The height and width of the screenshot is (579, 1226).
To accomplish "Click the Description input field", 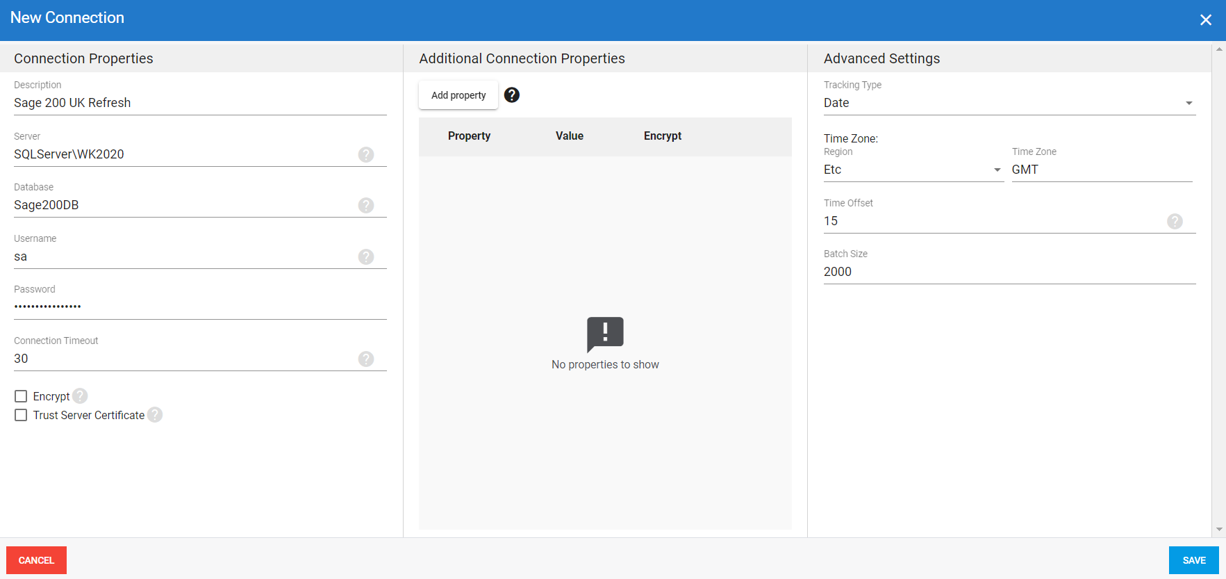I will (x=200, y=103).
